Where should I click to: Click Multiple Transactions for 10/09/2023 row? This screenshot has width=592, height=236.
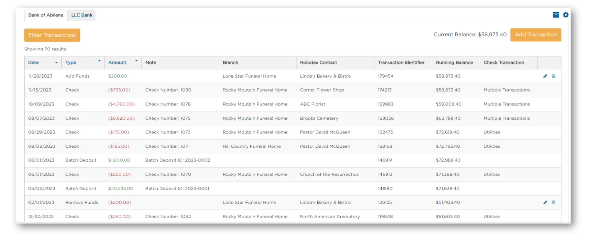coord(507,104)
